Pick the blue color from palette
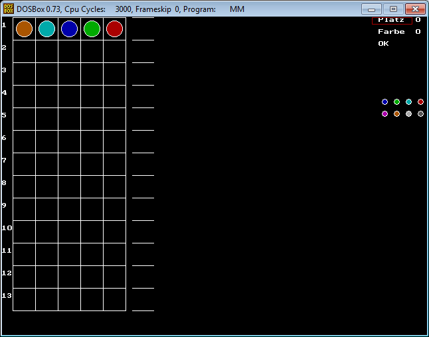This screenshot has height=337, width=429. click(x=385, y=102)
